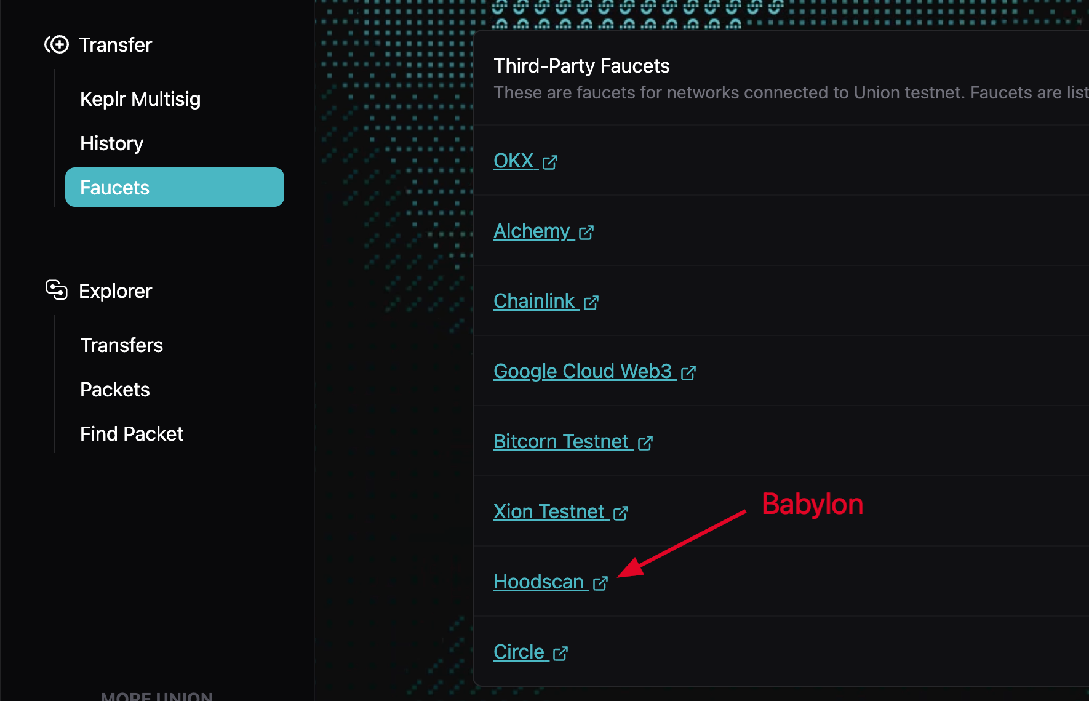The height and width of the screenshot is (701, 1089).
Task: Select the Faucets sidebar item
Action: [x=175, y=187]
